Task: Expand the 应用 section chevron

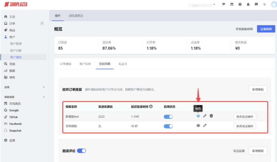Action: point(44,87)
